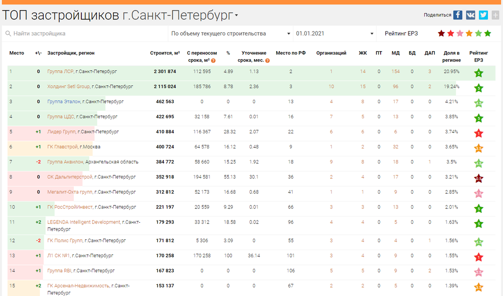Filter by dark green star rating
Image resolution: width=503 pixels, height=296 pixels.
[487, 34]
